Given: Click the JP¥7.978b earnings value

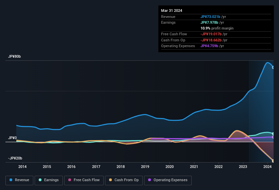Looking at the screenshot, I should pyautogui.click(x=209, y=22).
